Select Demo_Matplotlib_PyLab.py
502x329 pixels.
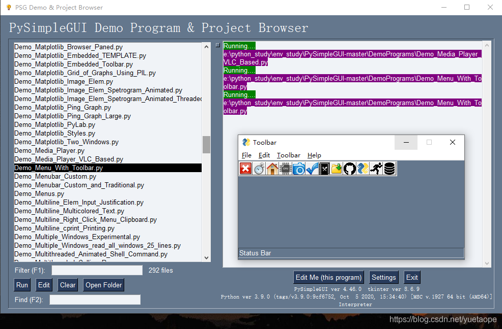pos(108,124)
